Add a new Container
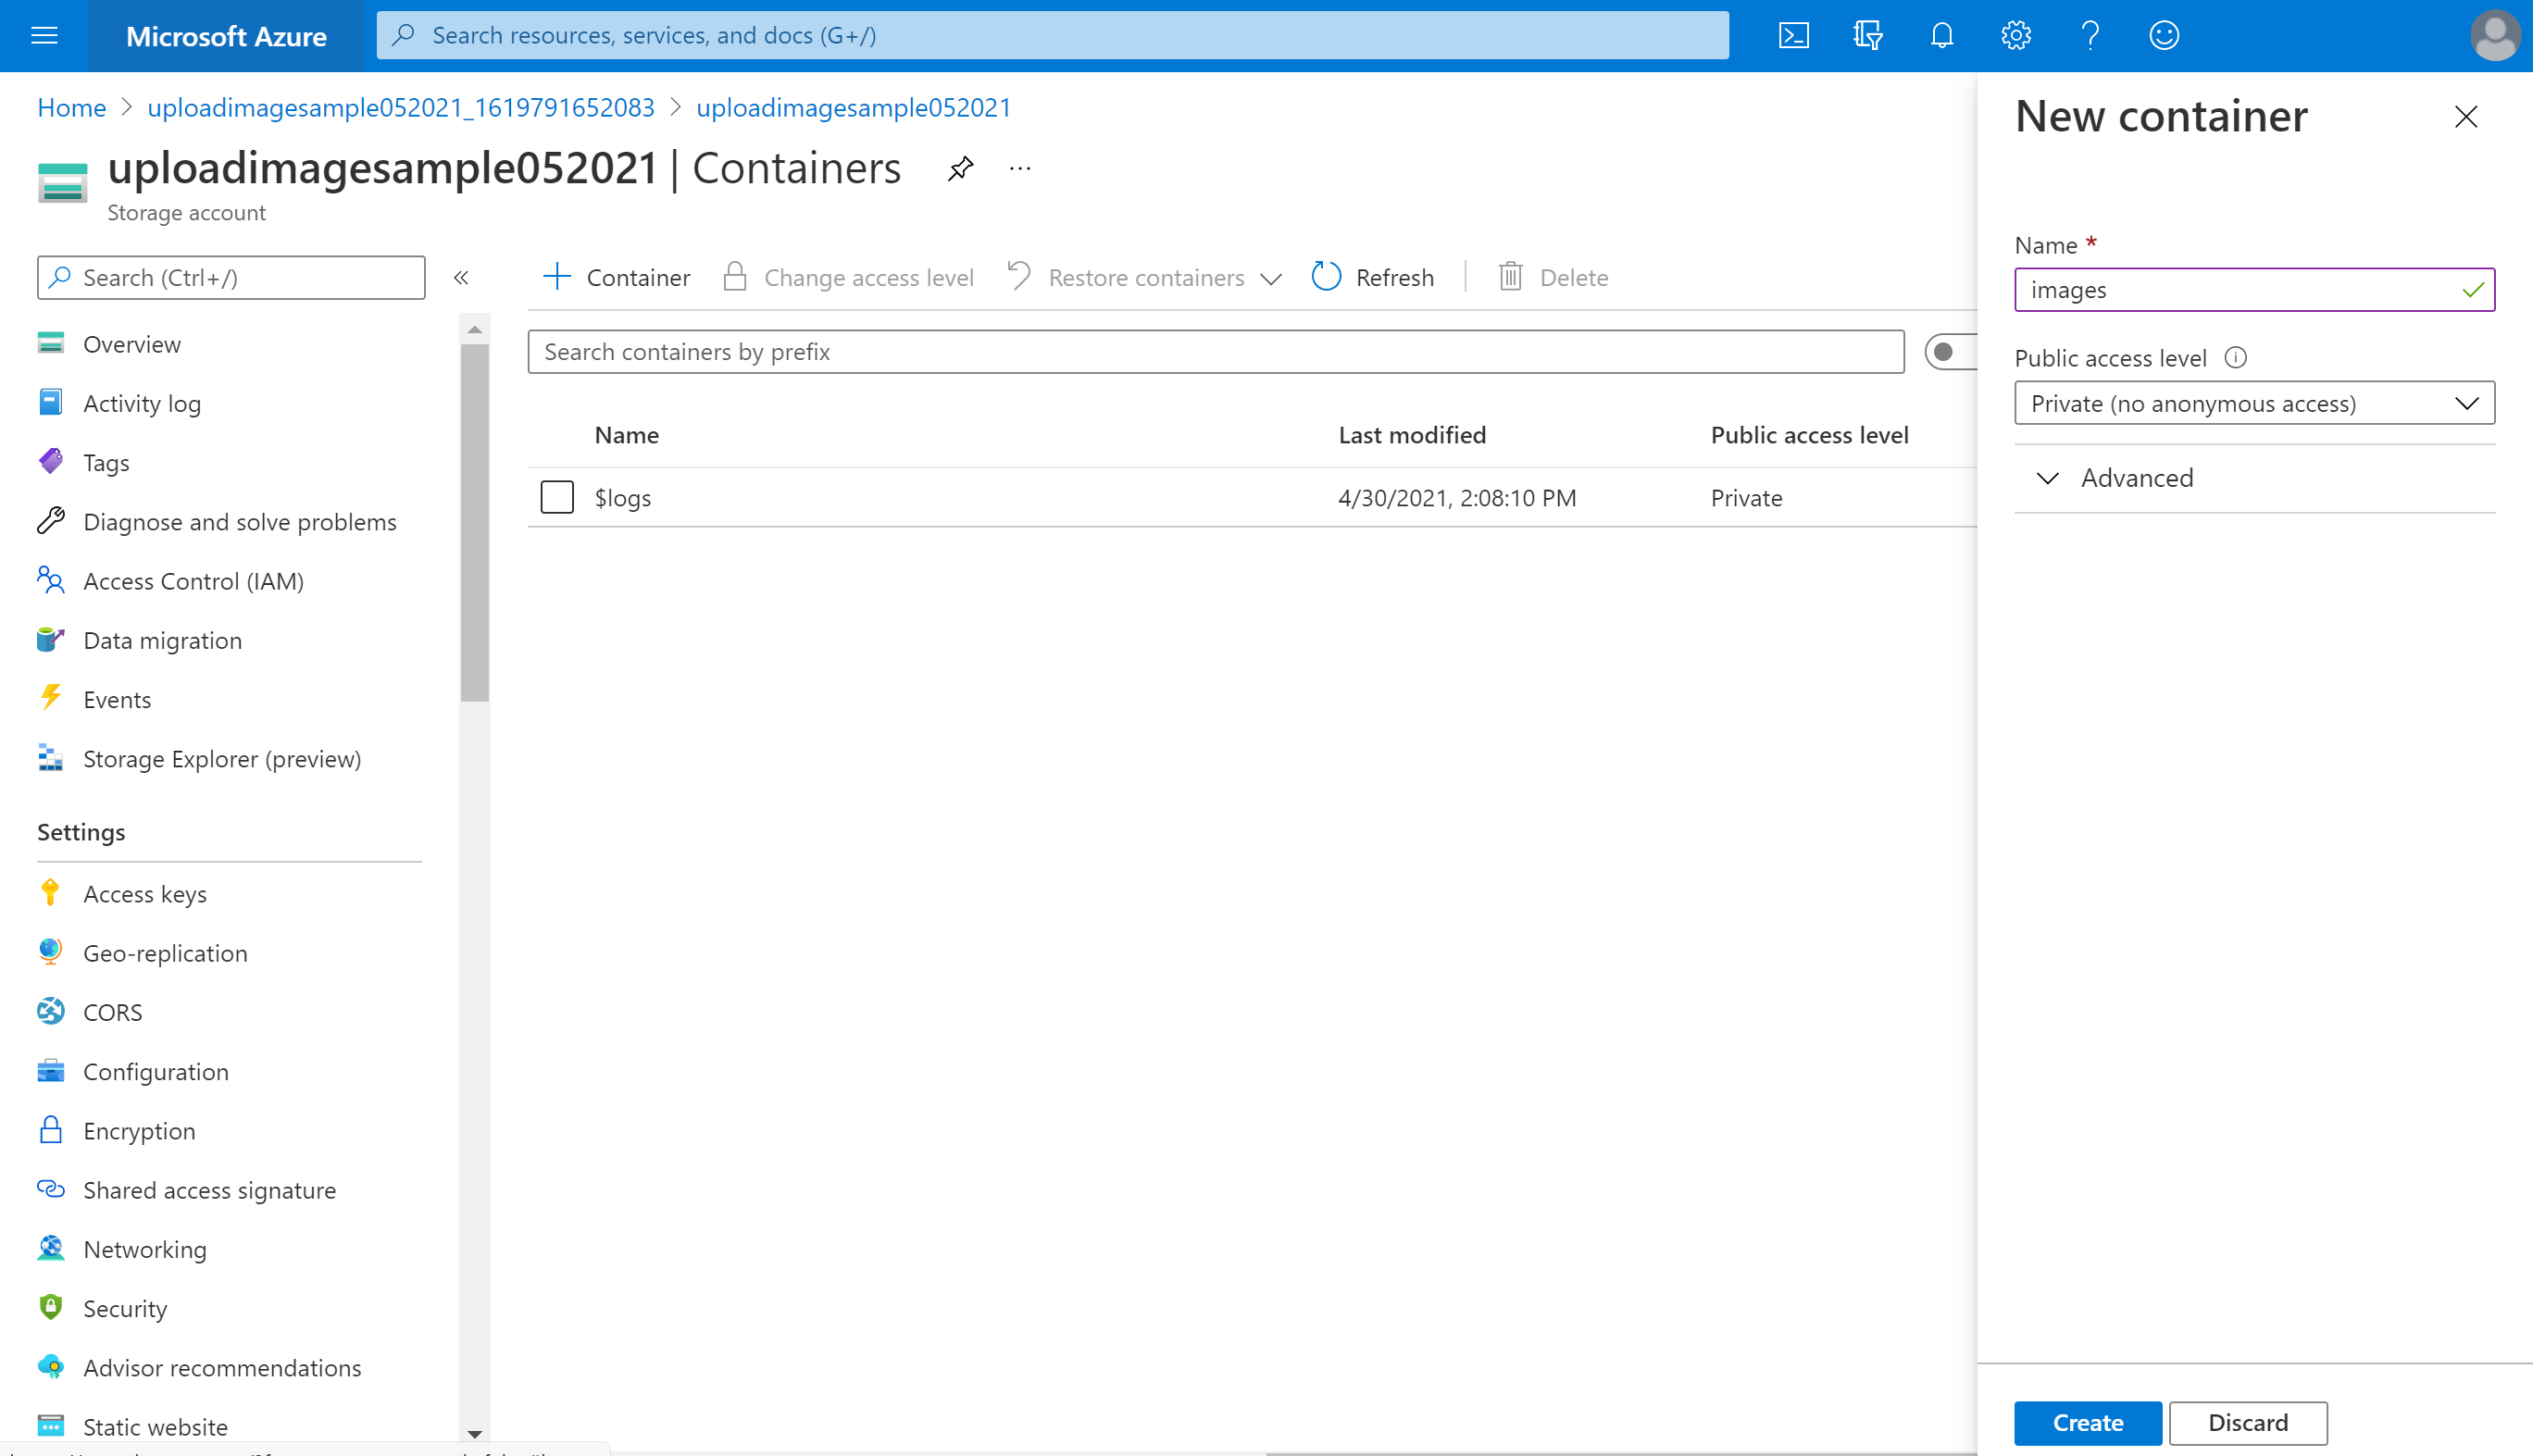The height and width of the screenshot is (1456, 2533). pos(616,277)
